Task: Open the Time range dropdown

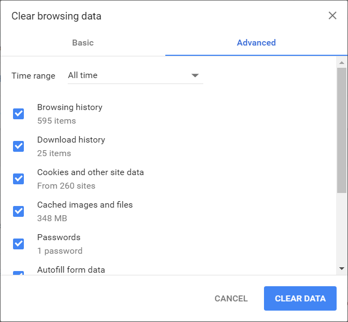Action: [134, 75]
